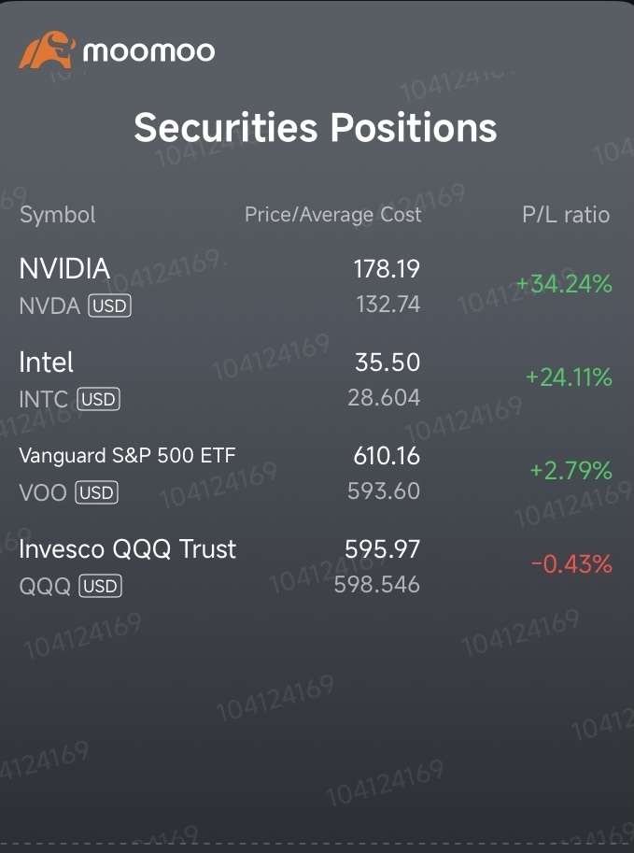Screen dimensions: 634x853
Task: Open the Intel position name
Action: (46, 363)
